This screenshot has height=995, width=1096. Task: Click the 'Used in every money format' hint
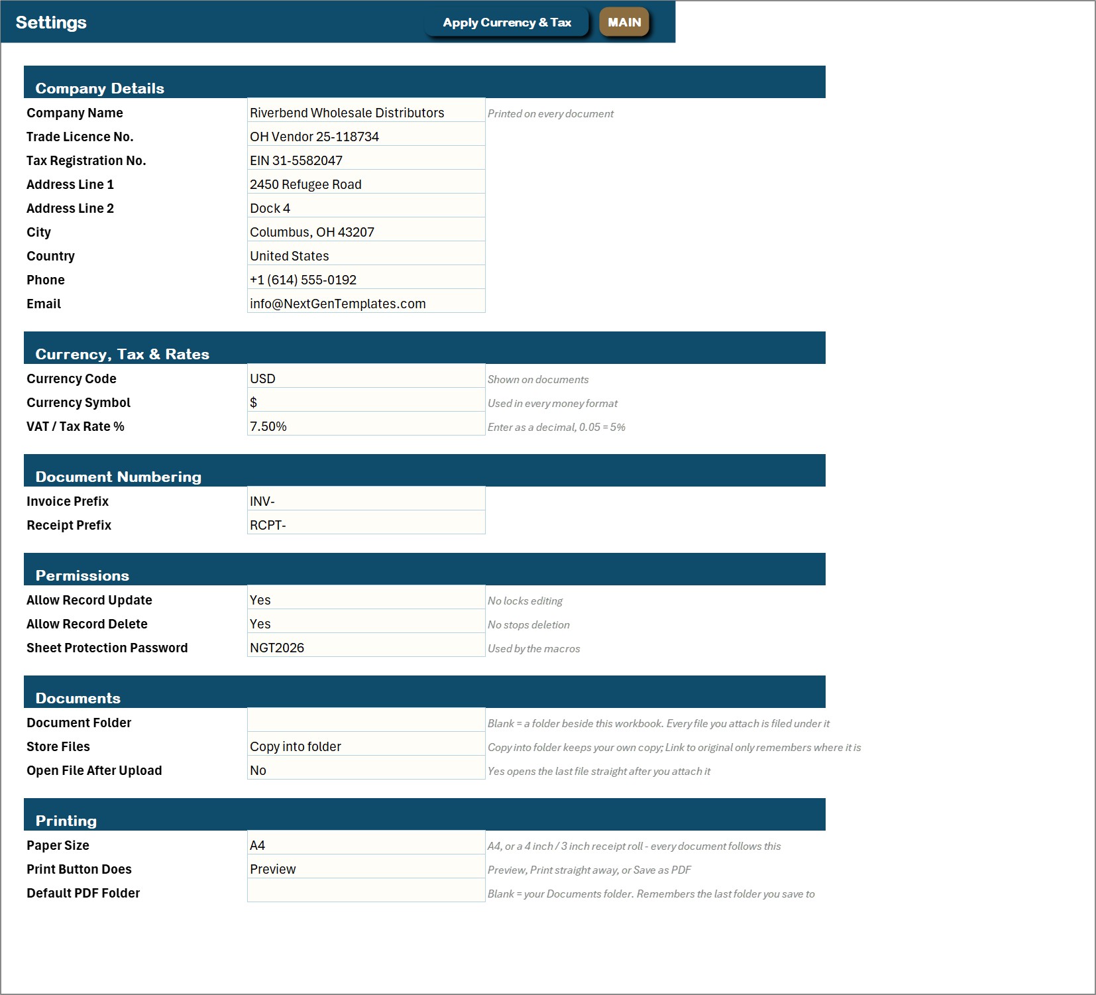pos(553,404)
